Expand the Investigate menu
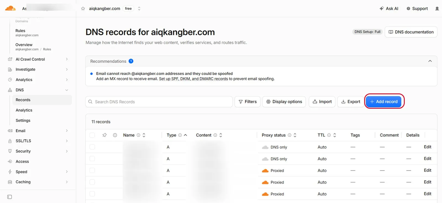The image size is (442, 203). point(67,70)
